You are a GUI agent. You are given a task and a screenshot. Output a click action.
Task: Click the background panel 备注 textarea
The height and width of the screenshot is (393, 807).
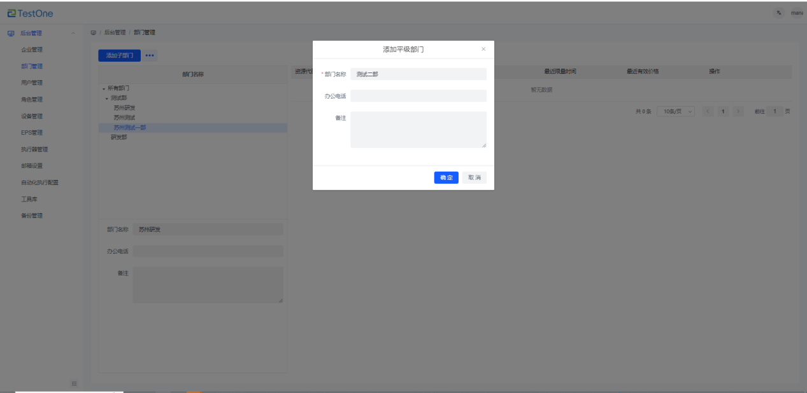[x=208, y=285]
